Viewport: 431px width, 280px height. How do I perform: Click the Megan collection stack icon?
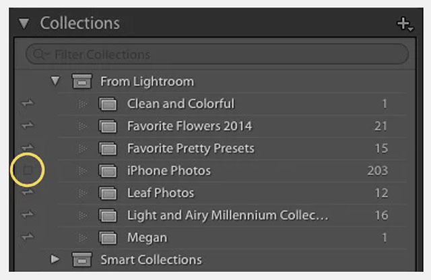click(108, 238)
